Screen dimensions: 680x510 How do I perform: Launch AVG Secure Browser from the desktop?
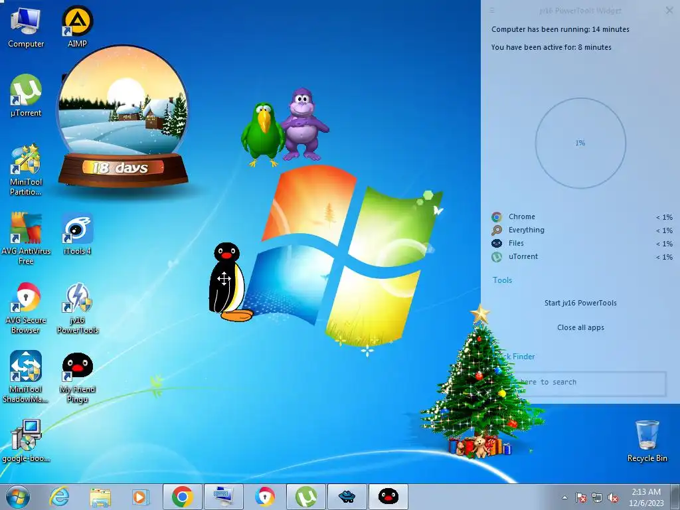(26, 308)
